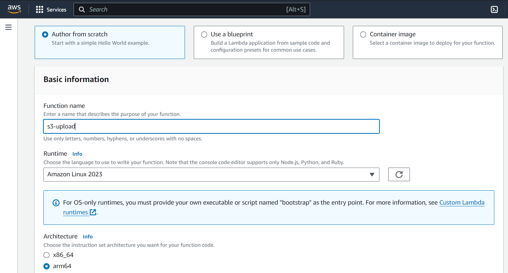
Task: Click the 'Build a Lambda application' description
Action: (270, 46)
